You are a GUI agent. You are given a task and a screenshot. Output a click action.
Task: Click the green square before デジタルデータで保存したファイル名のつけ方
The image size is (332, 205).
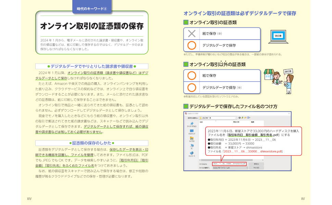(x=186, y=106)
